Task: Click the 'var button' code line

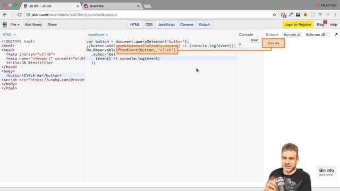Action: [138, 41]
